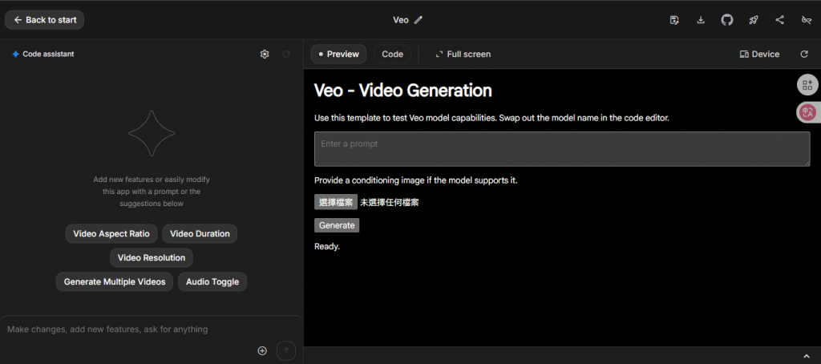Click the Veo - Video Generation heading
Screen dimensions: 821x364
402,91
